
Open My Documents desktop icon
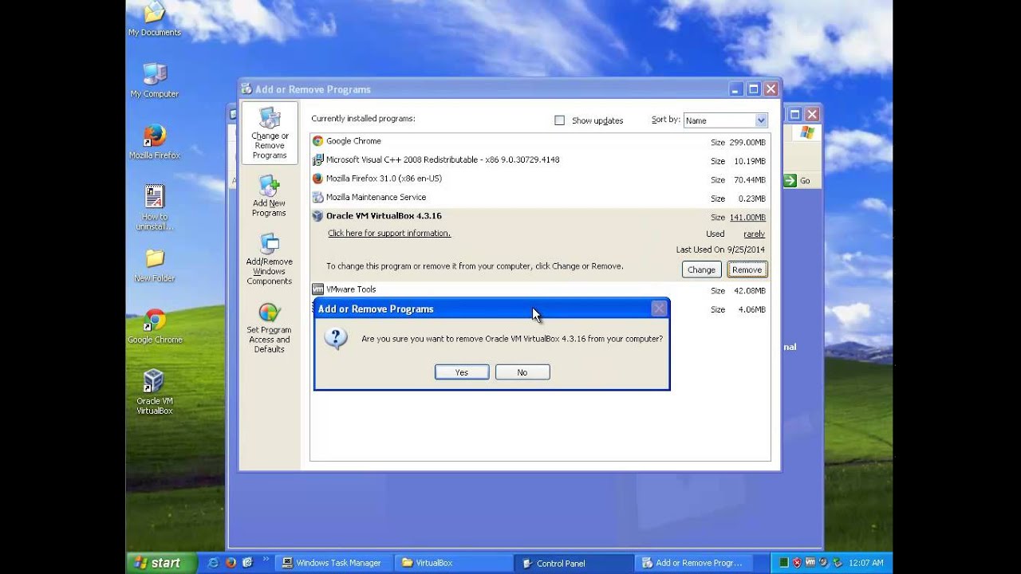[x=155, y=19]
